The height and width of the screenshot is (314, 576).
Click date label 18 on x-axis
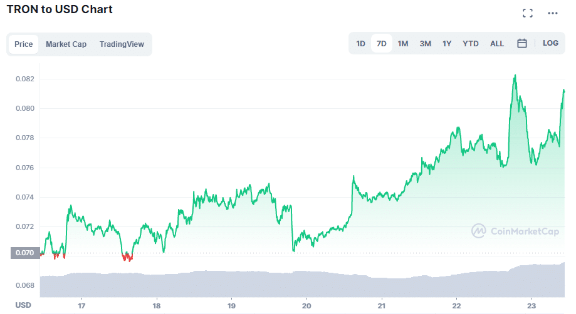pos(157,306)
